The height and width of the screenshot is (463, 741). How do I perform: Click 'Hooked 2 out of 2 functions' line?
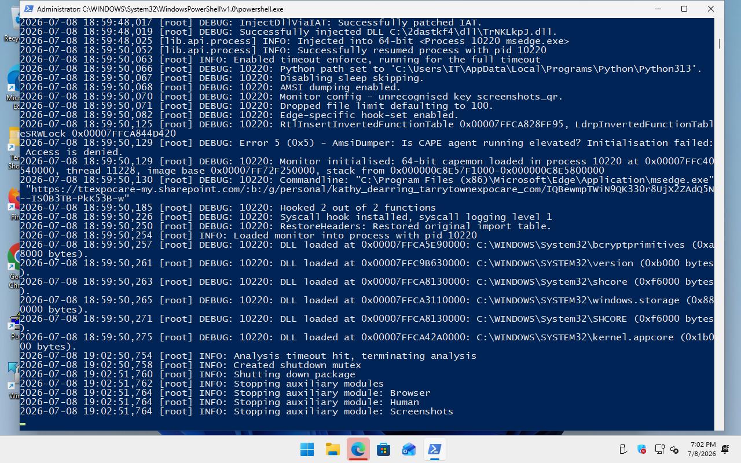(228, 208)
